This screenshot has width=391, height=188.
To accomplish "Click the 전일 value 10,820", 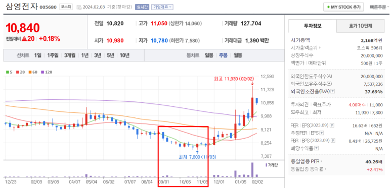I will (x=115, y=24).
